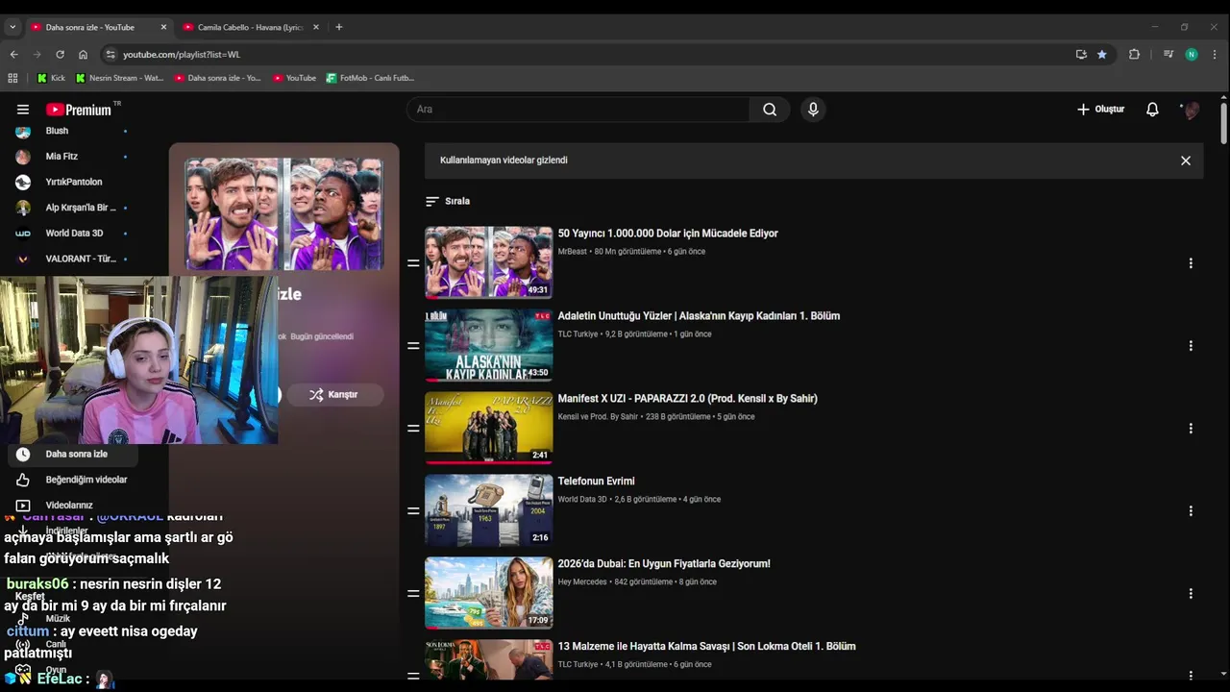Close the 'Camila Cabello - Havana' tab

coord(315,27)
